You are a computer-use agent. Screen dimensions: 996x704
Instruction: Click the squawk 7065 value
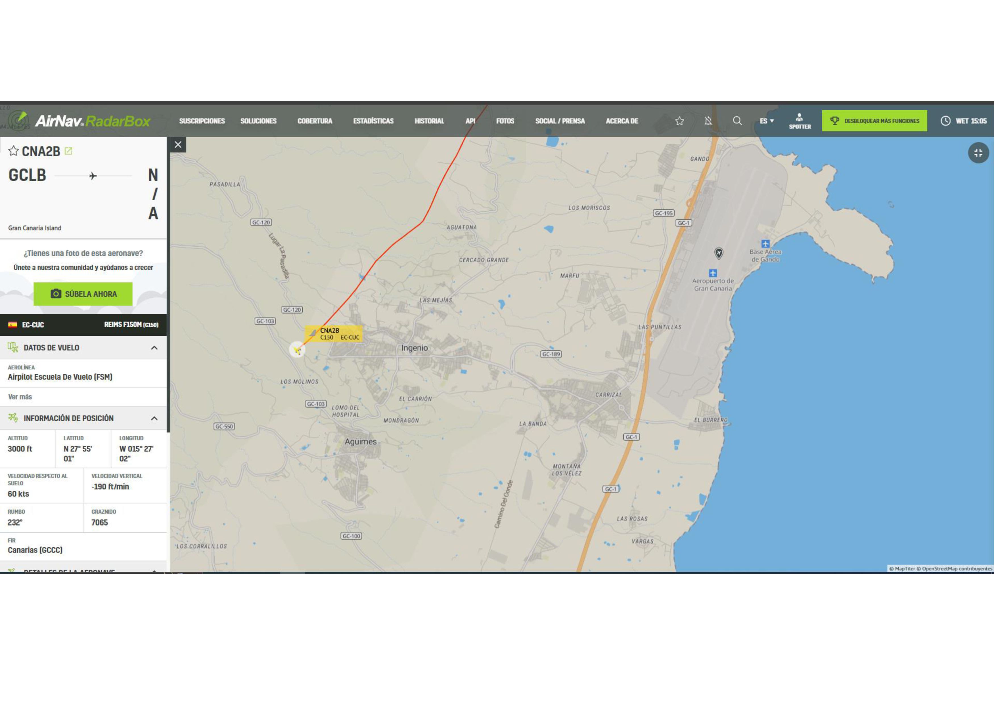(99, 522)
